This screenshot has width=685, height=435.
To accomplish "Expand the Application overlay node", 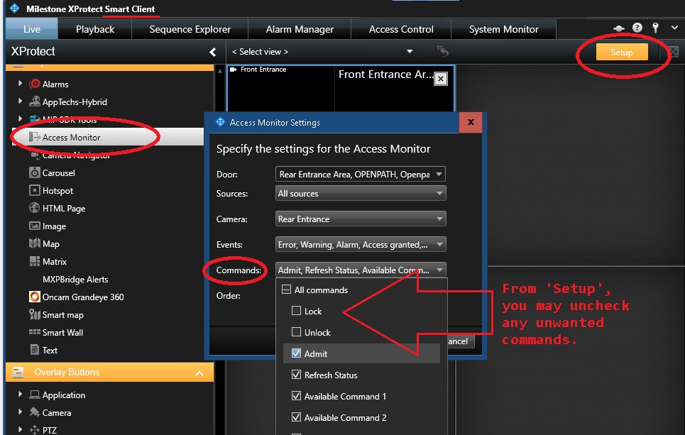I will click(x=20, y=394).
